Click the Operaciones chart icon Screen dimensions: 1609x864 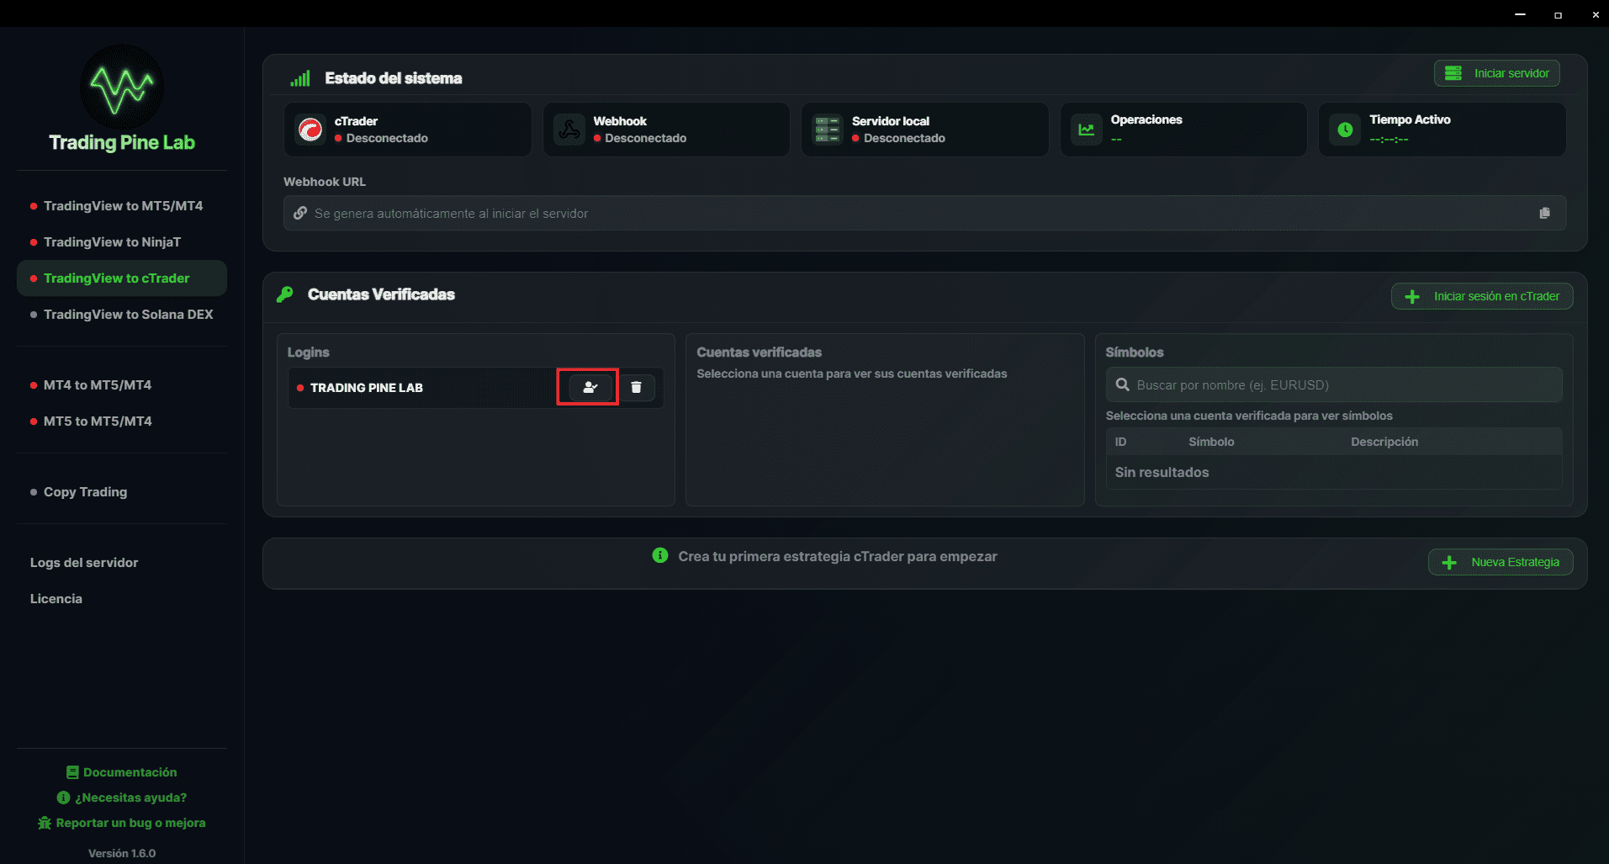1086,130
